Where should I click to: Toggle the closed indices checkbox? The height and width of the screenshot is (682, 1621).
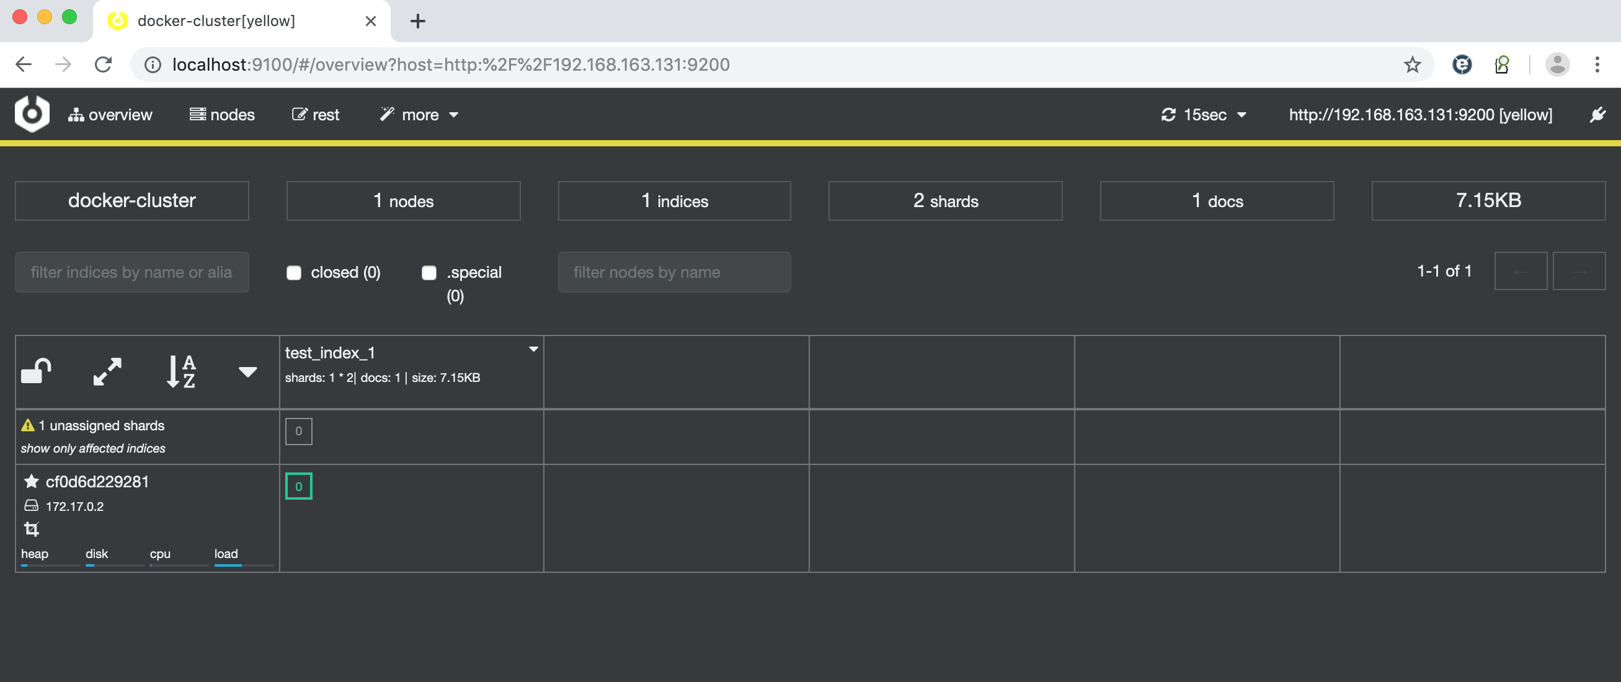[x=293, y=272]
